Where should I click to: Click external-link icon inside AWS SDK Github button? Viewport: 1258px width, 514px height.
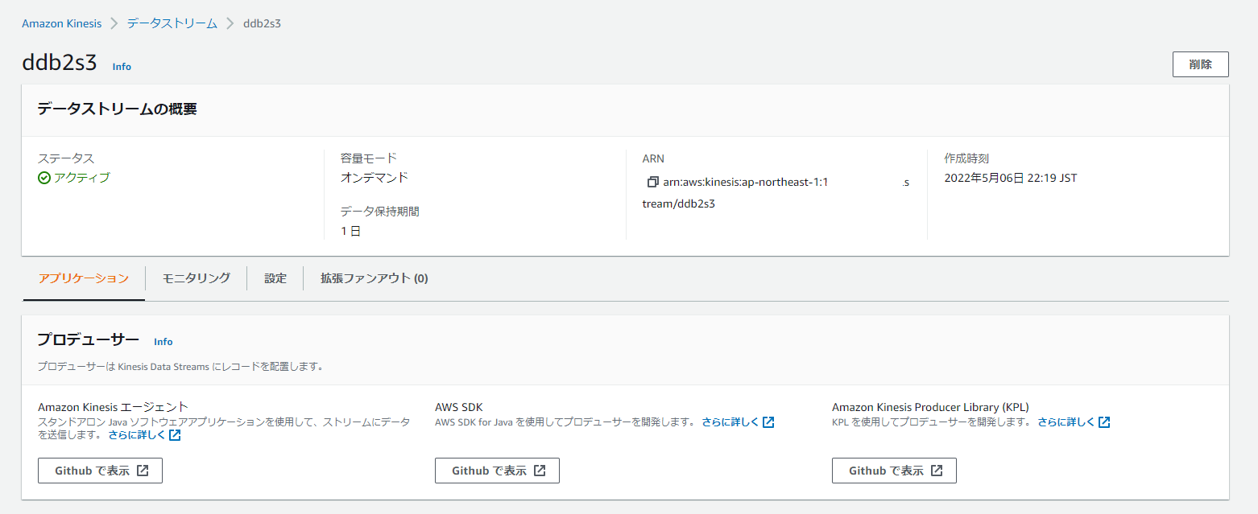(540, 471)
